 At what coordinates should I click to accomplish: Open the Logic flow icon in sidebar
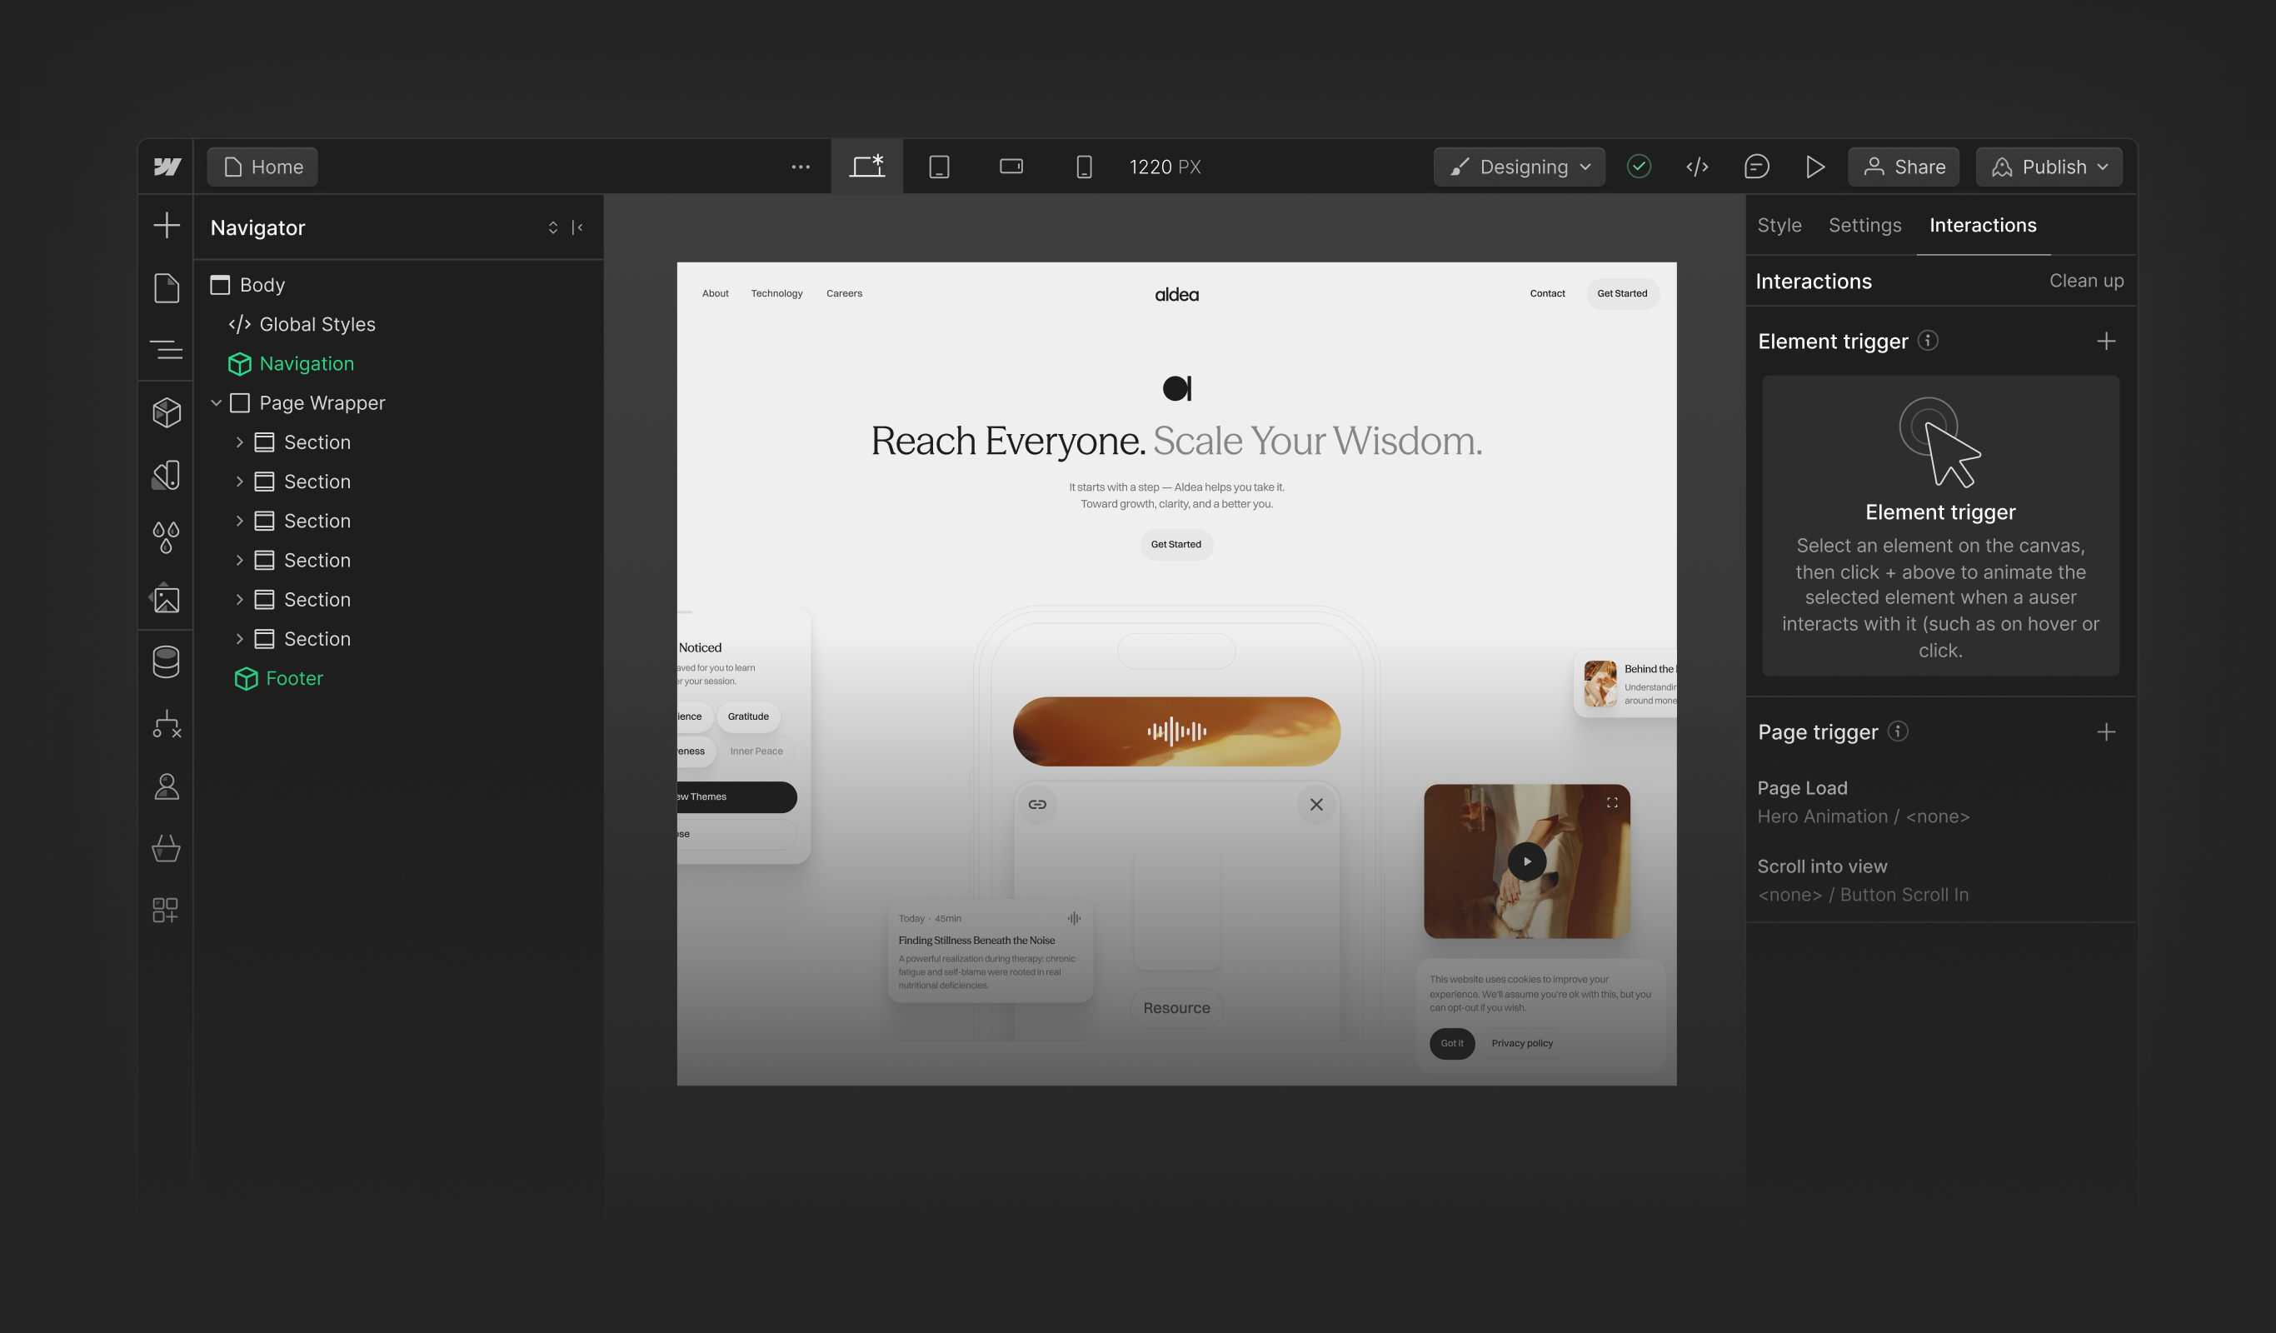click(x=166, y=724)
